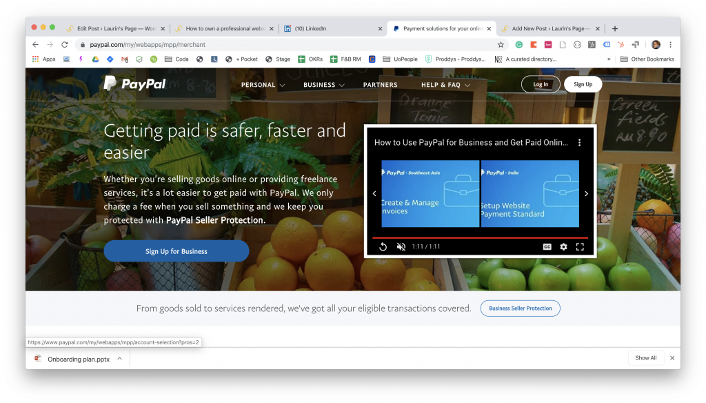Open the Stage bookmark

pos(278,59)
